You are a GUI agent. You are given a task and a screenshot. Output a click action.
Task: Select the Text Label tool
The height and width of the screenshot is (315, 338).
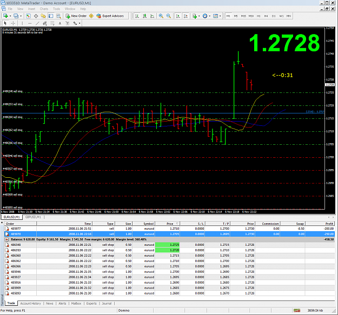[x=68, y=23]
